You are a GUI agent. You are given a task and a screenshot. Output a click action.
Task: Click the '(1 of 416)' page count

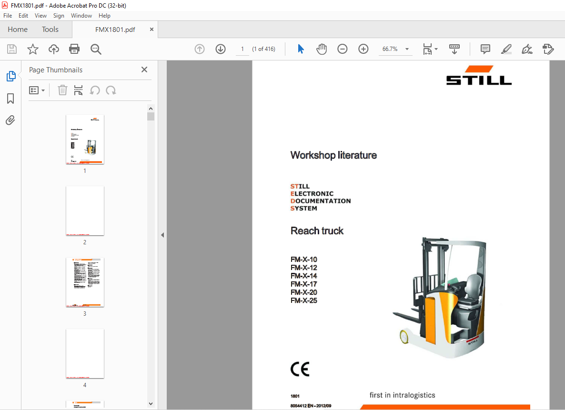pyautogui.click(x=263, y=49)
